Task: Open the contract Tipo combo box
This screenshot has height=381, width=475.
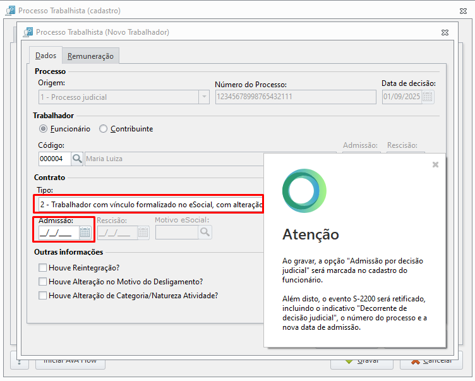Action: click(x=151, y=205)
